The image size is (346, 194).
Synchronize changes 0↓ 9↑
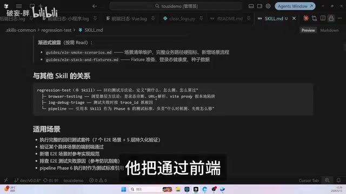51,181
